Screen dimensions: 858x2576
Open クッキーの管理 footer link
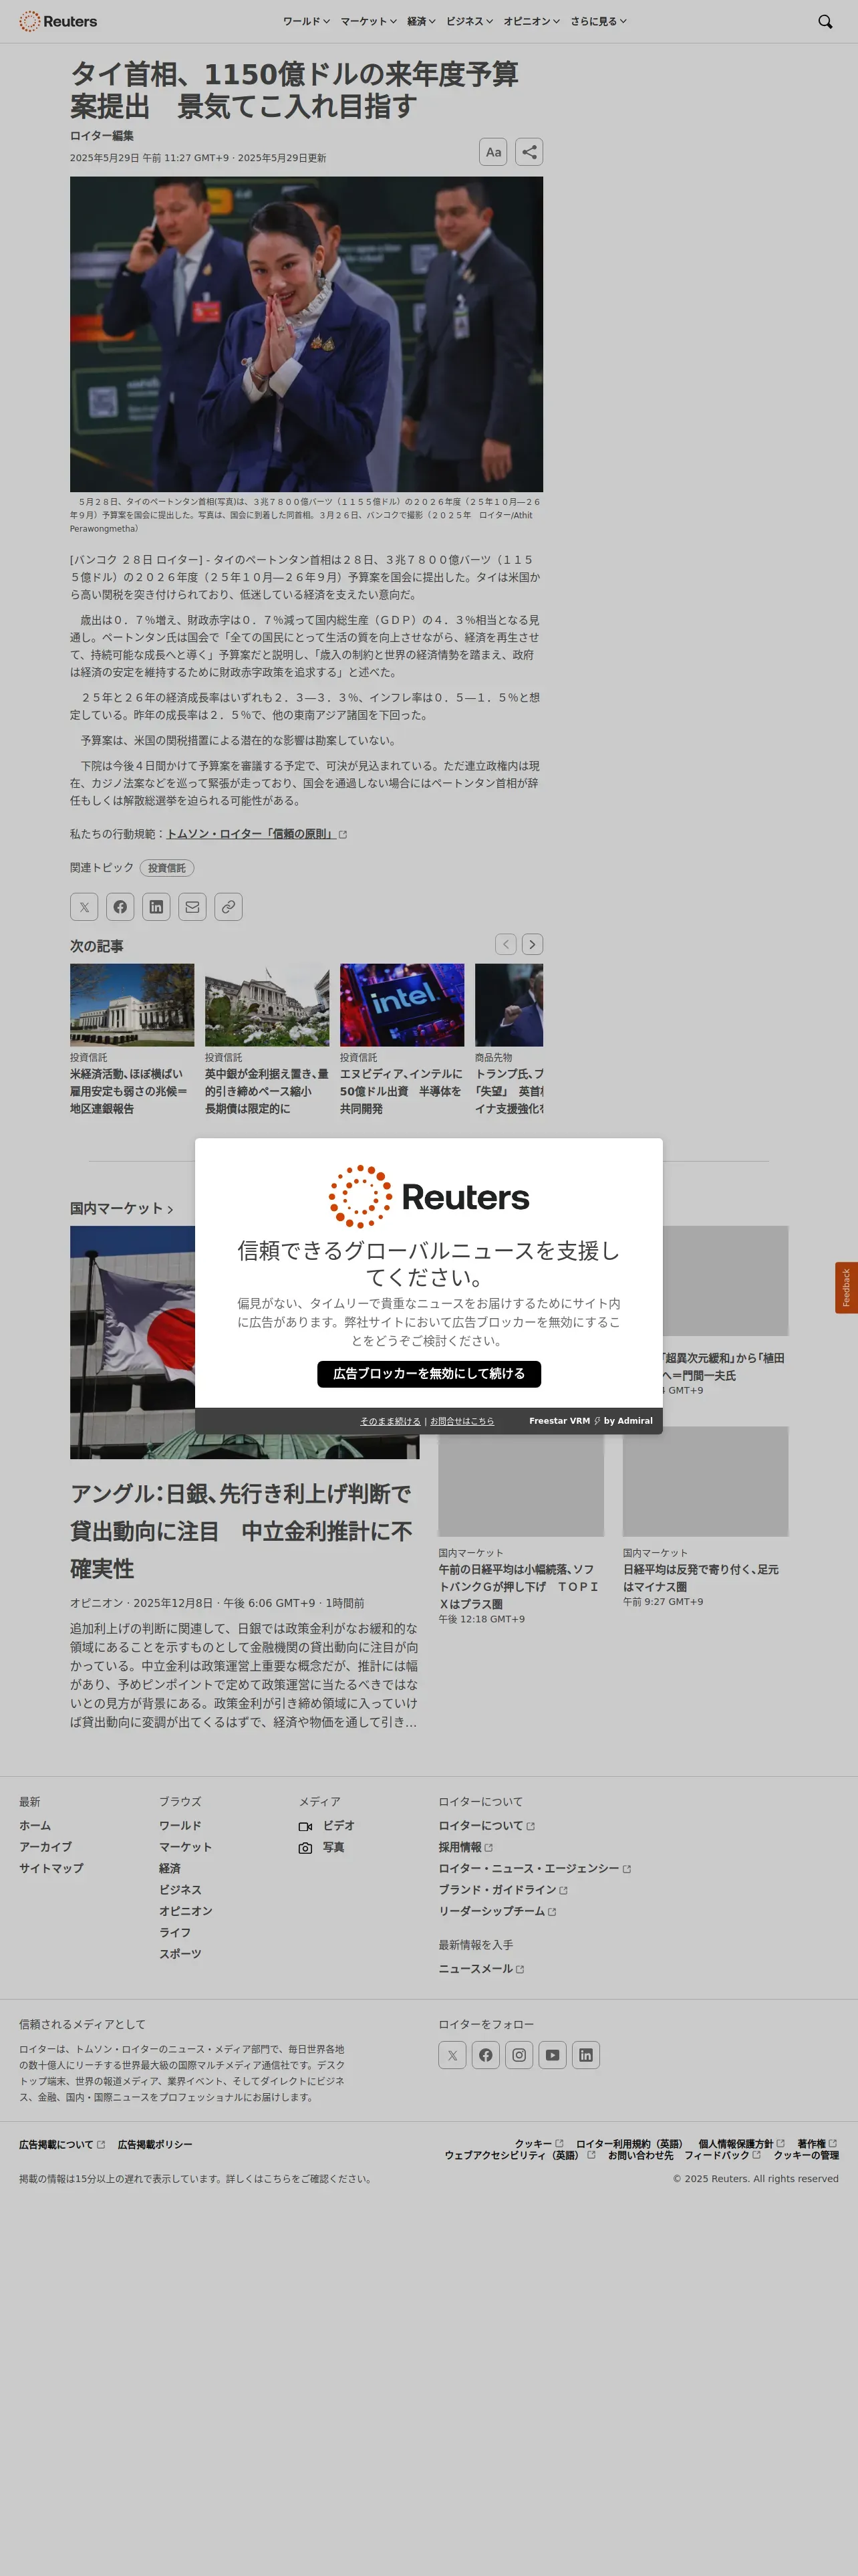tap(806, 2155)
